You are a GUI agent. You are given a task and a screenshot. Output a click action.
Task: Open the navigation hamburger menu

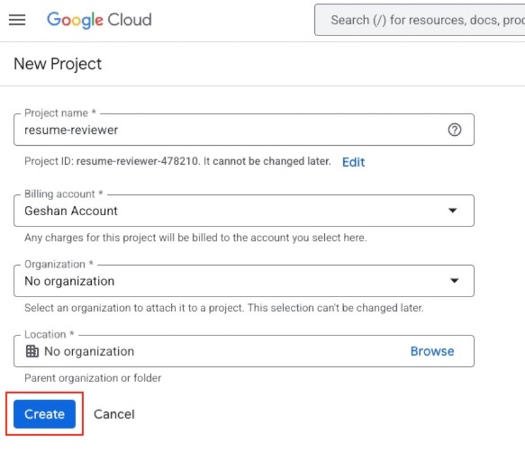[x=17, y=20]
